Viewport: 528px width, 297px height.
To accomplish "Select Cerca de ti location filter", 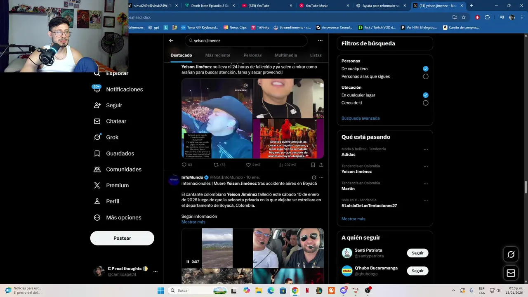I will click(x=426, y=103).
